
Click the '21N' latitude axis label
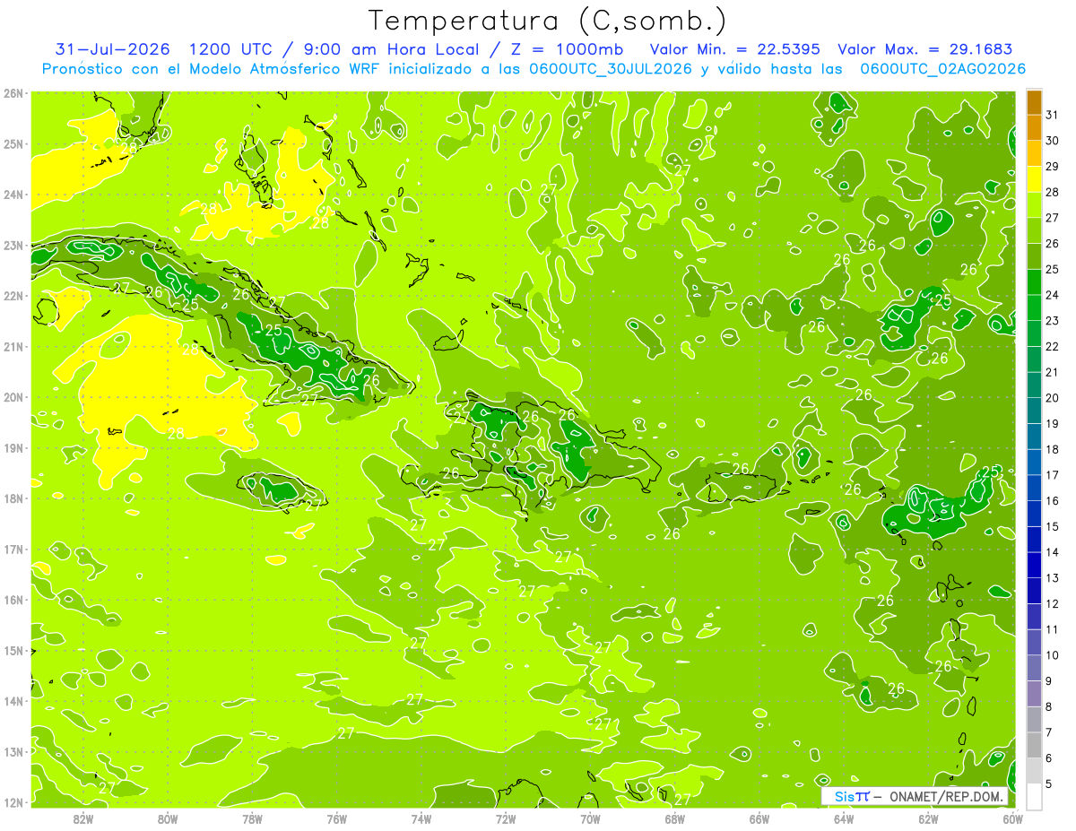(14, 346)
